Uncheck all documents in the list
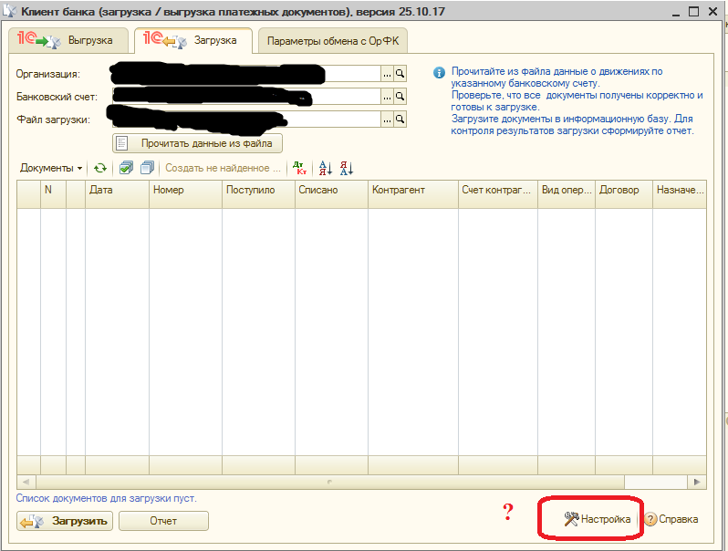The height and width of the screenshot is (551, 728). tap(147, 168)
